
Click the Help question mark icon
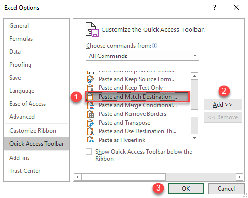click(x=215, y=7)
